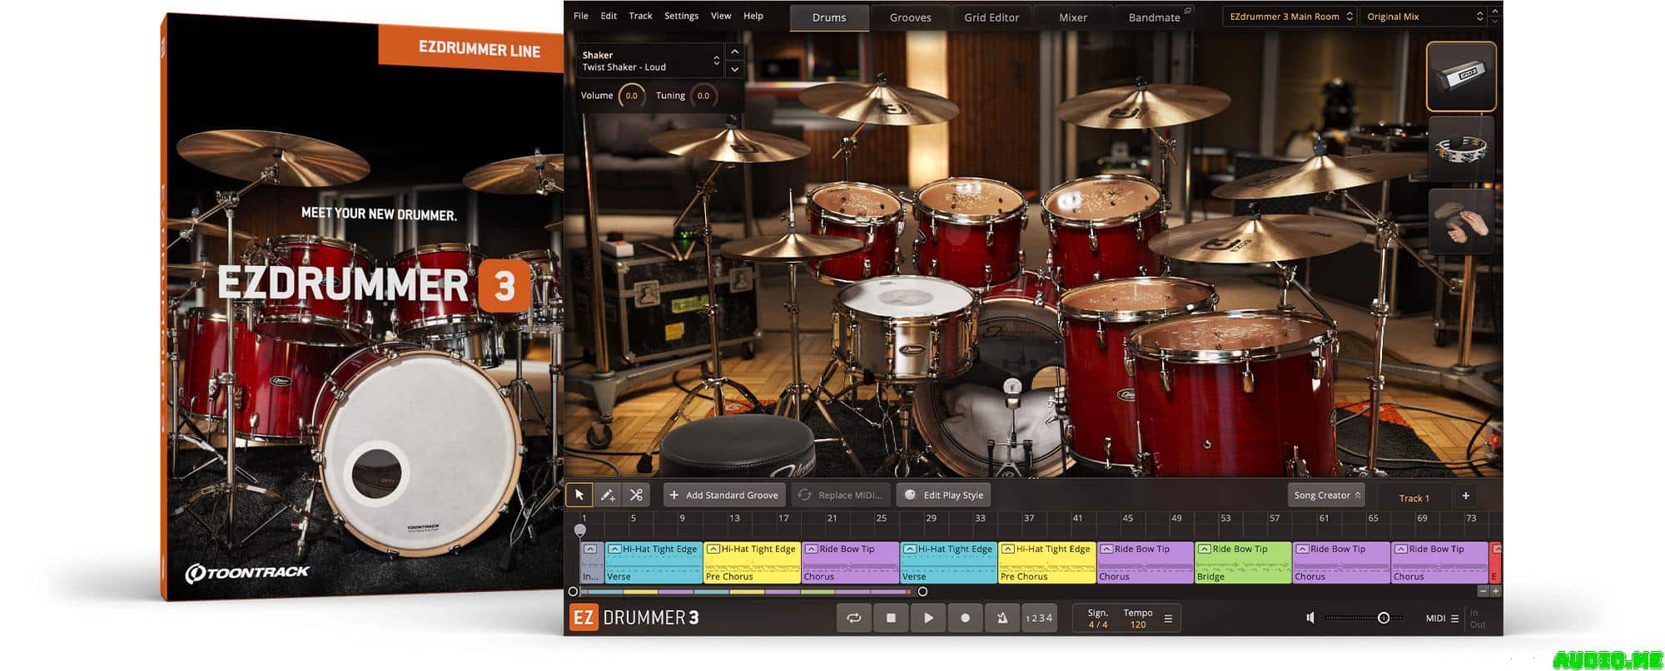Select the shaker percussion thumbnail
This screenshot has height=671, width=1665.
pyautogui.click(x=1461, y=76)
